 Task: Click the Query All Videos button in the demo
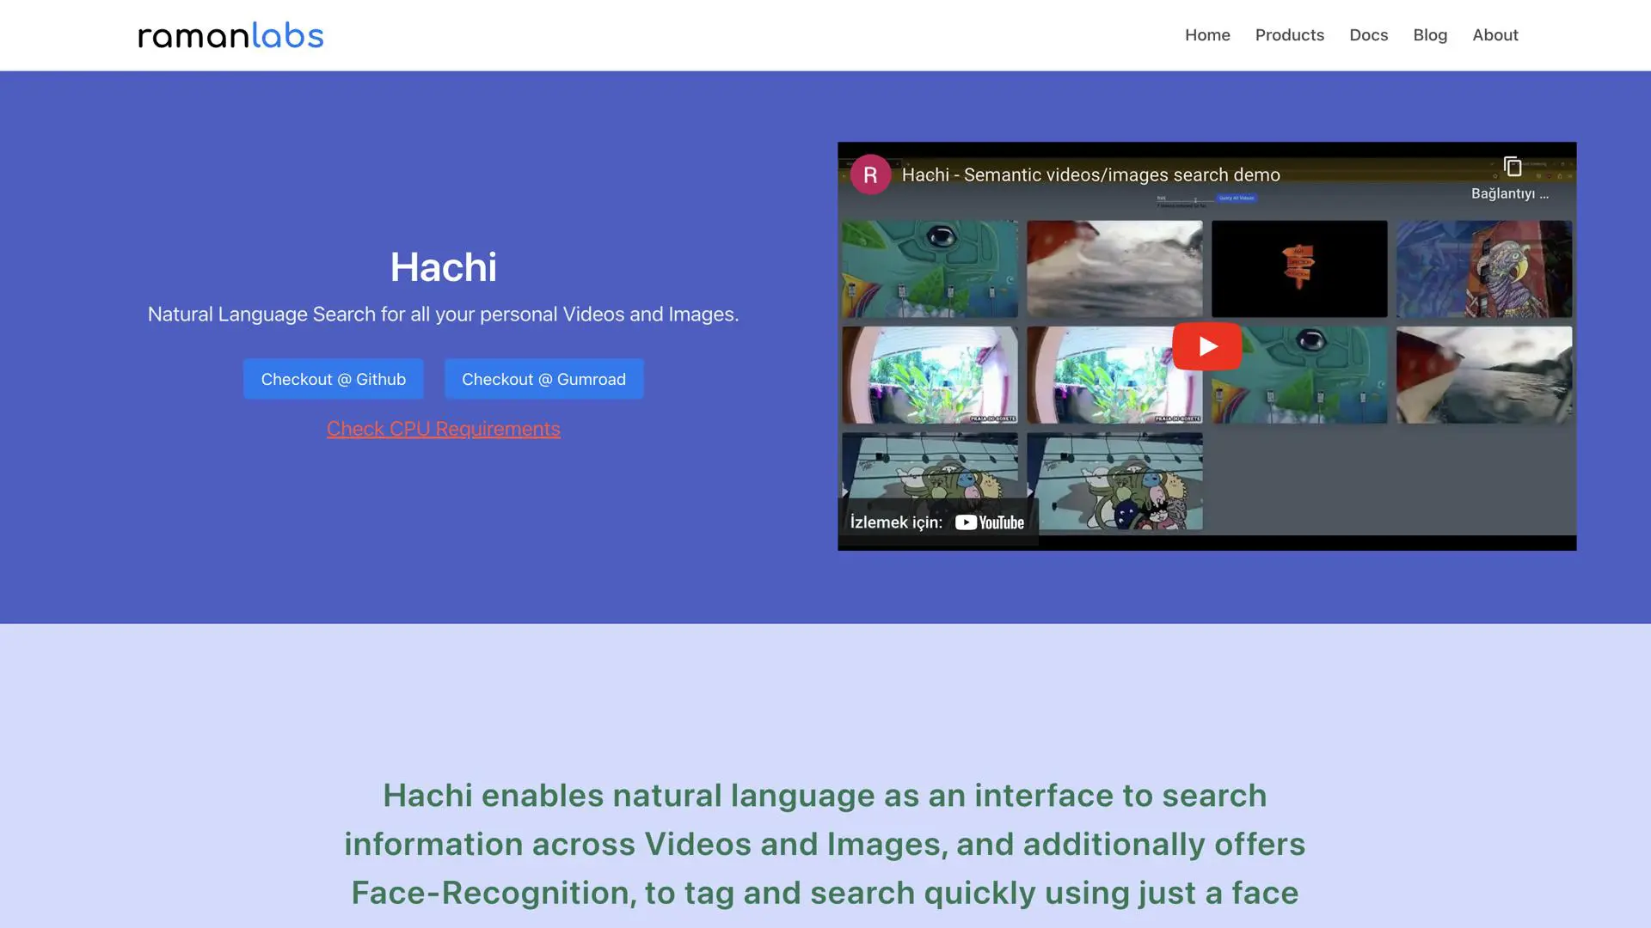[x=1236, y=198]
